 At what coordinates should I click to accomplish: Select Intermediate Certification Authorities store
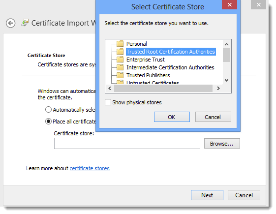170,67
